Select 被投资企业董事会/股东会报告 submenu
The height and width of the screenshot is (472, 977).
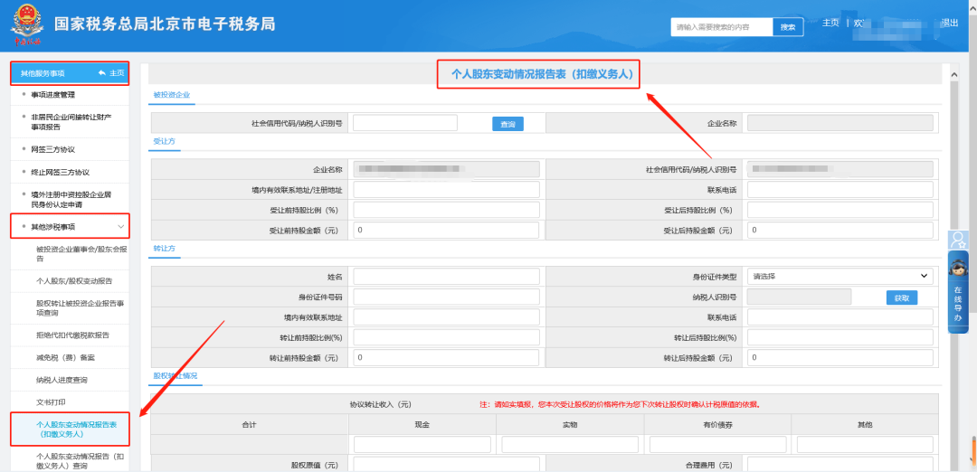[x=81, y=253]
